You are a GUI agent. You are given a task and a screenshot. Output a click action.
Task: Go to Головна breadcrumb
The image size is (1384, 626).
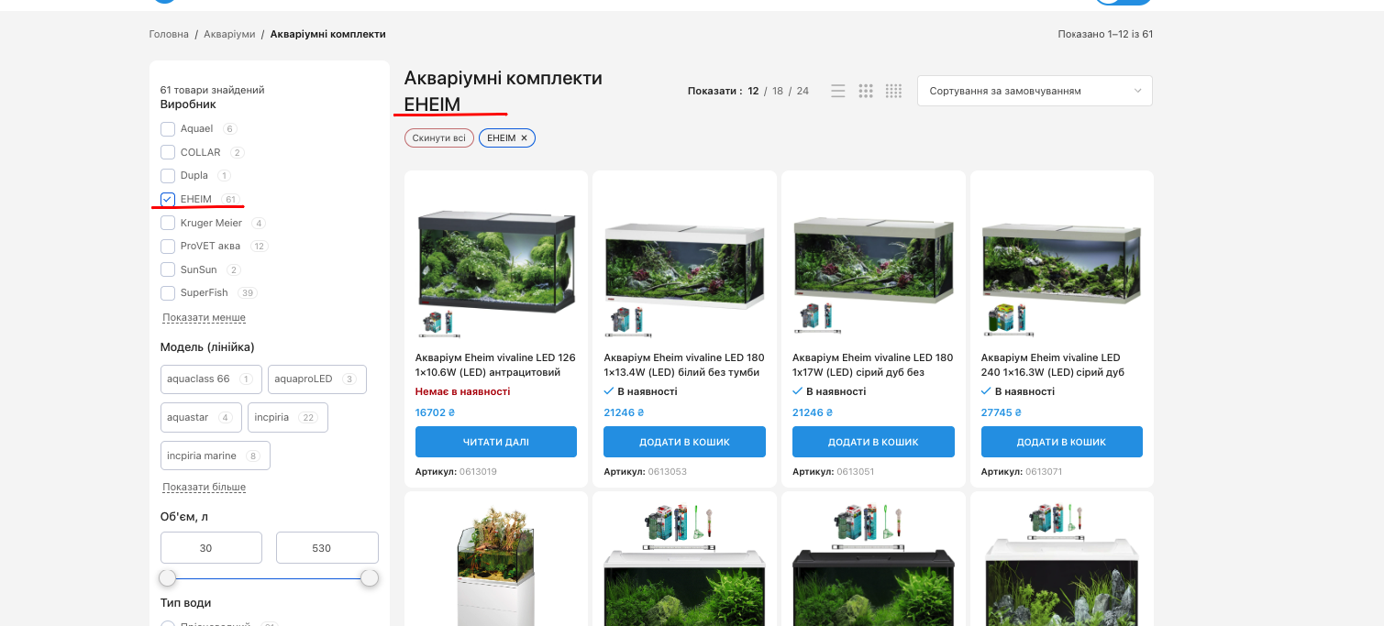tap(169, 34)
